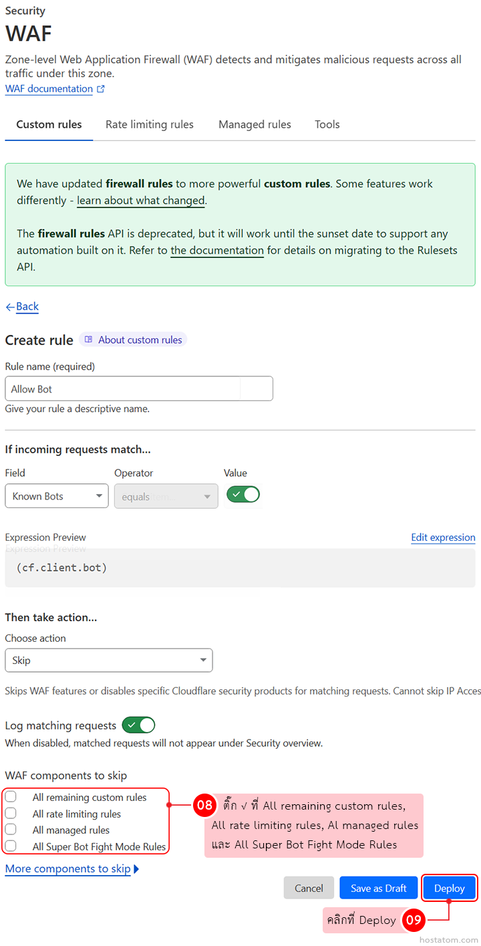Click the back arrow icon
Screen dimensions: 481x946
10,307
